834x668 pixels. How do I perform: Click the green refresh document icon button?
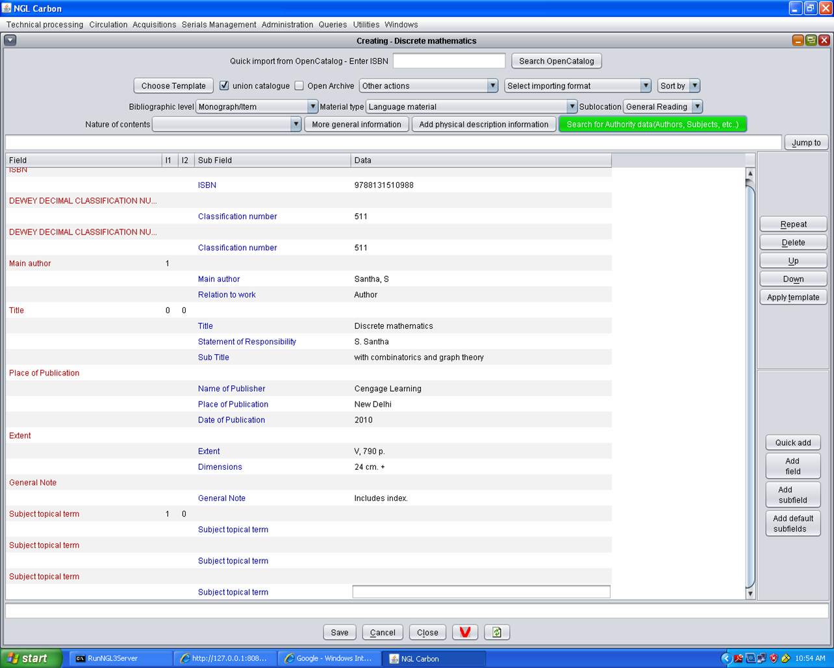point(497,632)
